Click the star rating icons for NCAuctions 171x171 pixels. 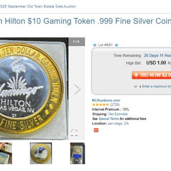coord(100,105)
